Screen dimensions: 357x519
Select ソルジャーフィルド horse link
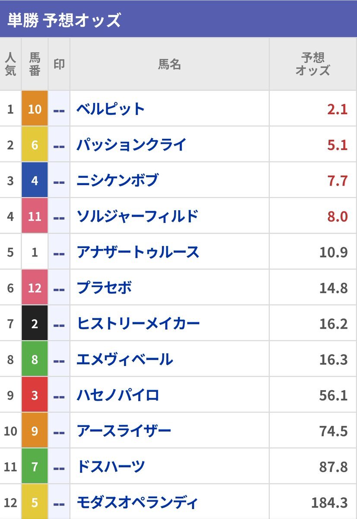tap(137, 216)
